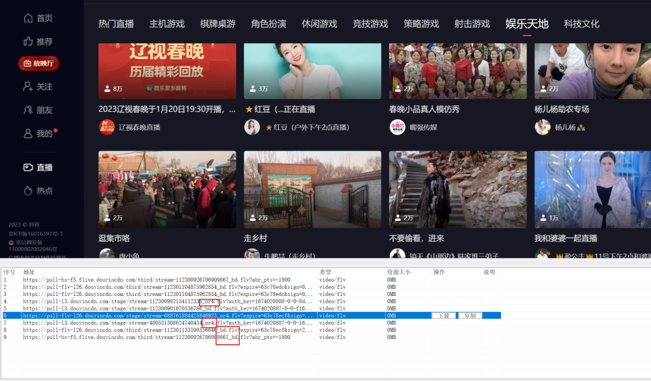
Task: Click the 地址 column header
Action: coord(29,272)
